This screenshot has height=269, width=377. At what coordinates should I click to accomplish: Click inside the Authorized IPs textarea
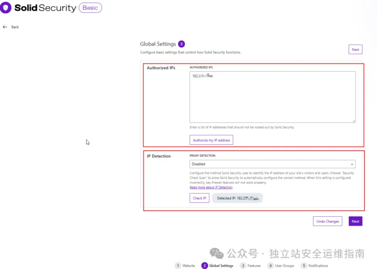pyautogui.click(x=272, y=97)
